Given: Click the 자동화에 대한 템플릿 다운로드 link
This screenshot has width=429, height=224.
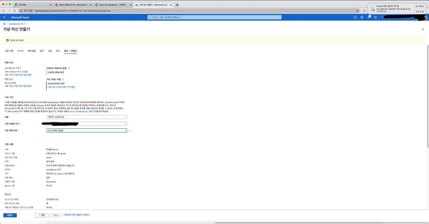Looking at the screenshot, I should coord(77,215).
